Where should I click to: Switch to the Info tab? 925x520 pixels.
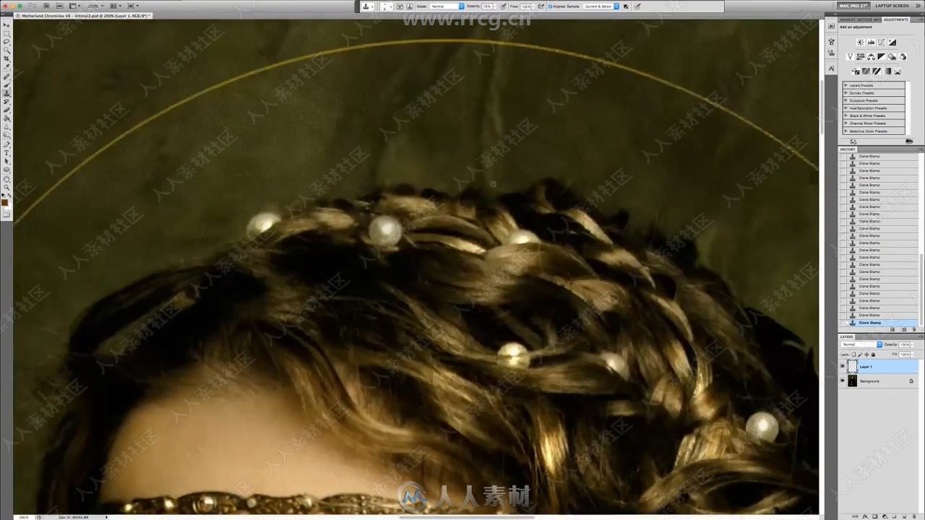pos(877,19)
